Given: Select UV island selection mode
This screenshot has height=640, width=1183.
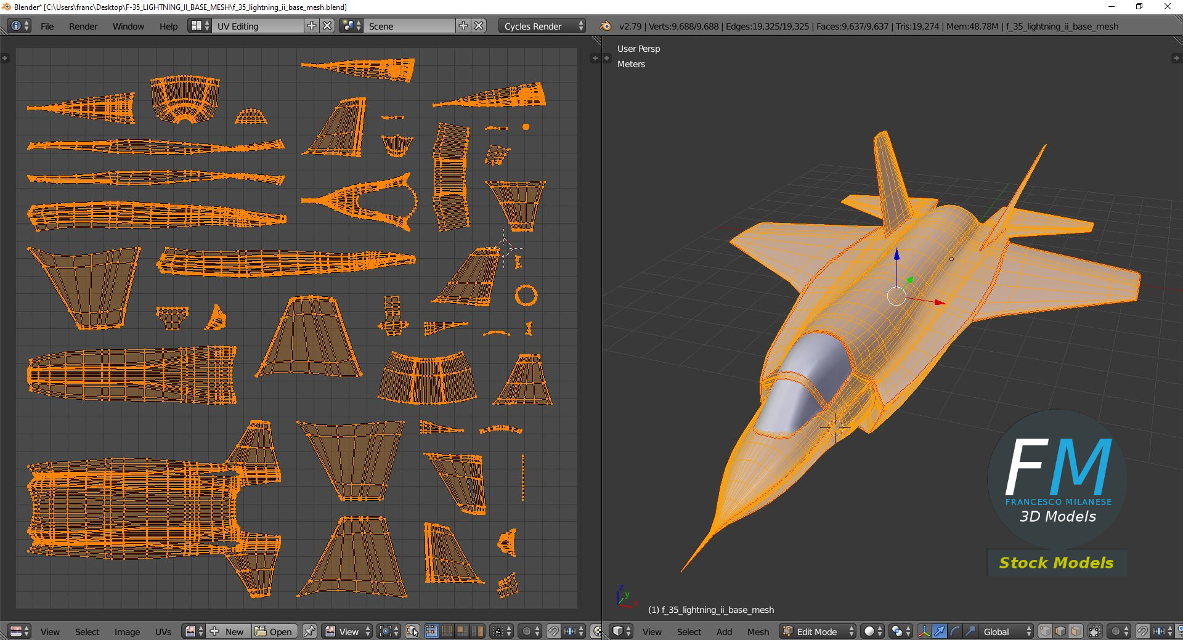Looking at the screenshot, I should click(x=478, y=631).
